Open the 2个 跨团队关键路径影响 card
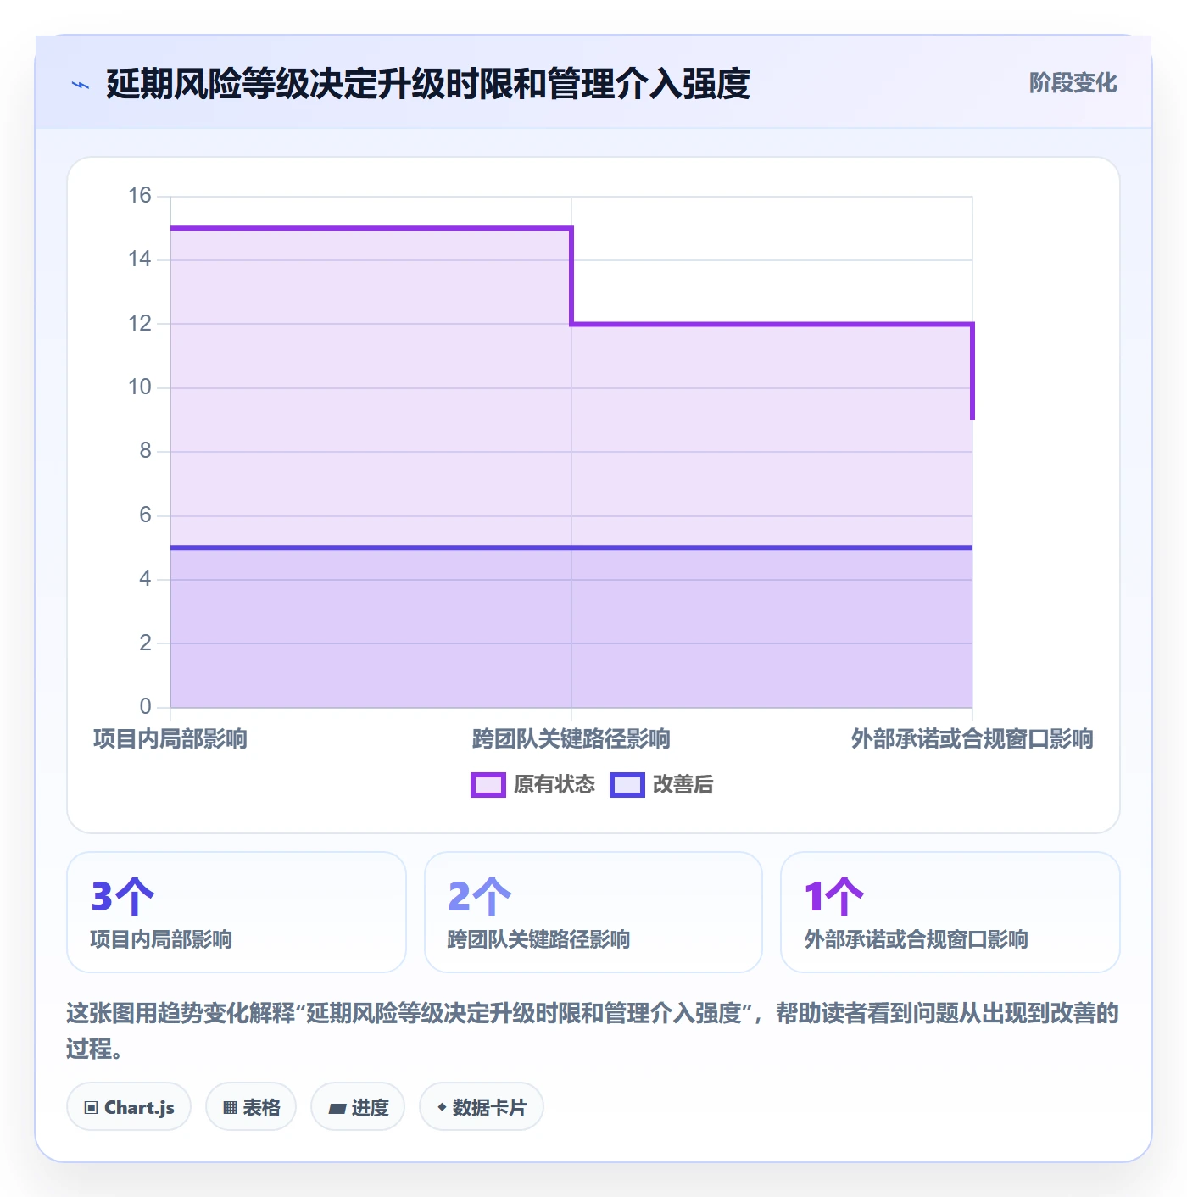The width and height of the screenshot is (1187, 1197). pos(593,912)
